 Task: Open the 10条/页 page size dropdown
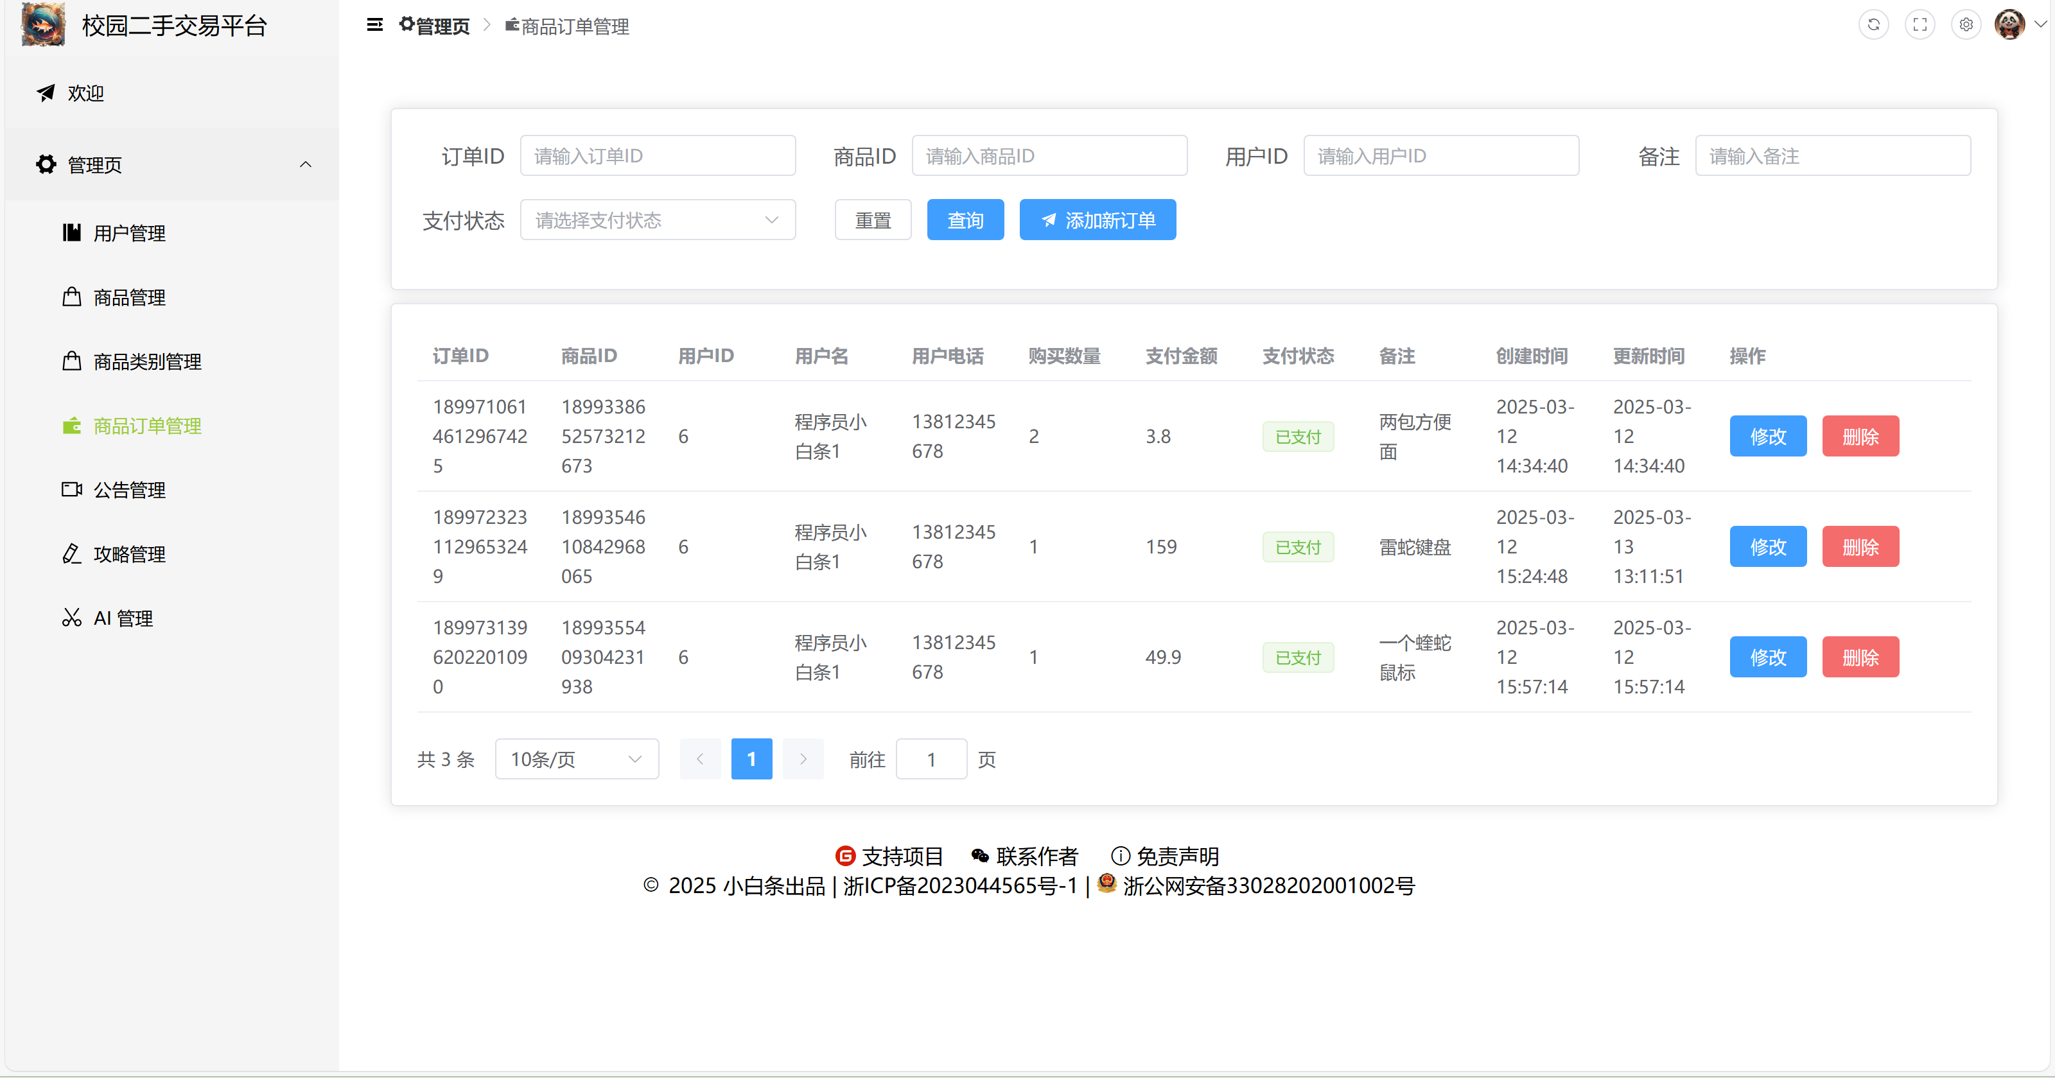tap(576, 759)
